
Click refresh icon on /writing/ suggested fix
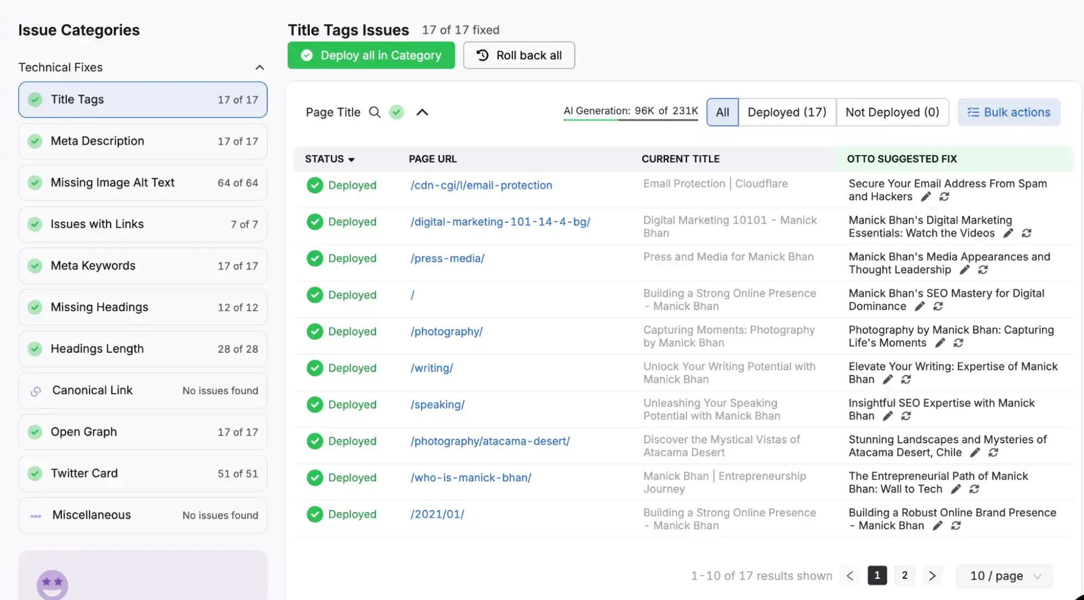coord(906,379)
